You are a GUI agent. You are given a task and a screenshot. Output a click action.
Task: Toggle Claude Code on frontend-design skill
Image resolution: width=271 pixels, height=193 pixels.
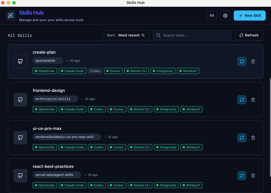[x=72, y=109]
